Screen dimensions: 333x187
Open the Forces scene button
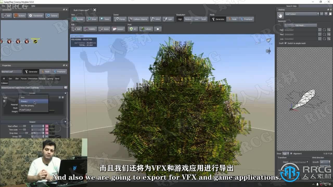click(x=120, y=19)
